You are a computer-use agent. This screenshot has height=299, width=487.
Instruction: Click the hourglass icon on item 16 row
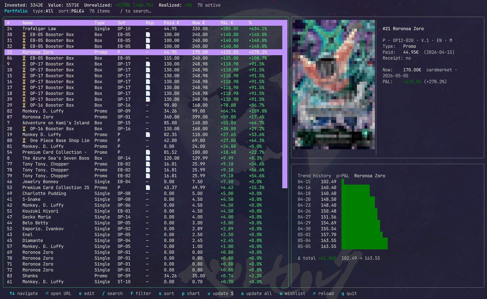point(24,81)
